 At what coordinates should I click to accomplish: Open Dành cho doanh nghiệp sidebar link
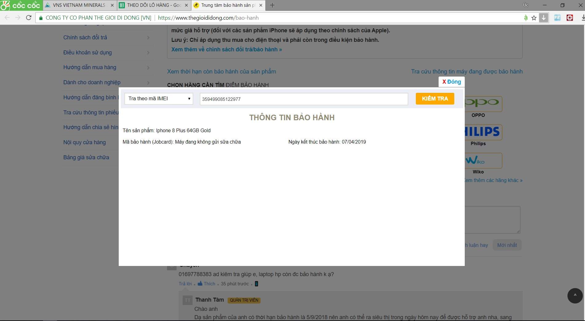(92, 82)
